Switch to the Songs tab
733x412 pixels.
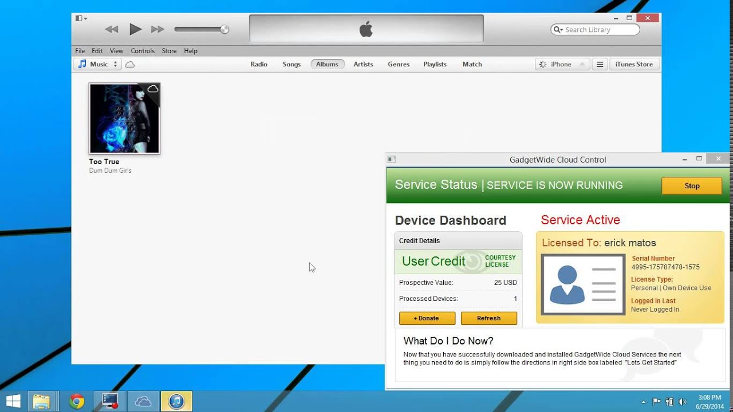[x=291, y=64]
